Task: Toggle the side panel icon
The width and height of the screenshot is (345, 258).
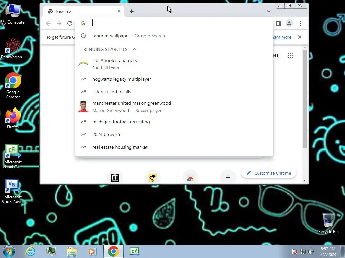Action: pos(279,23)
